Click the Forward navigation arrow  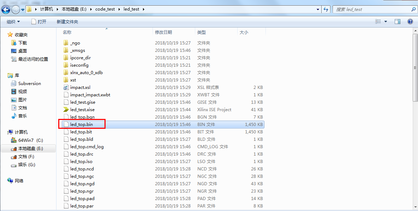(16, 10)
